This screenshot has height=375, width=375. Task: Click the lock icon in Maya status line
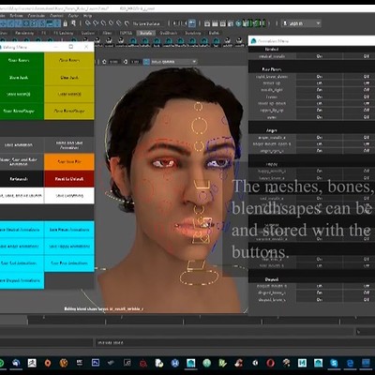pyautogui.click(x=66, y=23)
